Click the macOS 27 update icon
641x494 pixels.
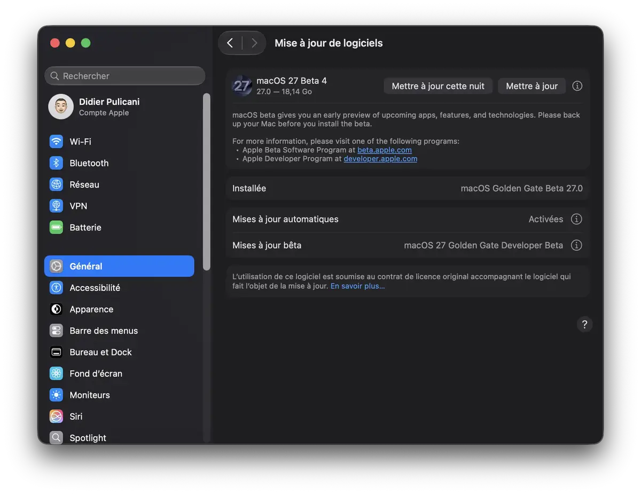pos(242,86)
